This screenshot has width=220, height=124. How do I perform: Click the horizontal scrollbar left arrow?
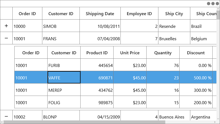pyautogui.click(x=2, y=122)
